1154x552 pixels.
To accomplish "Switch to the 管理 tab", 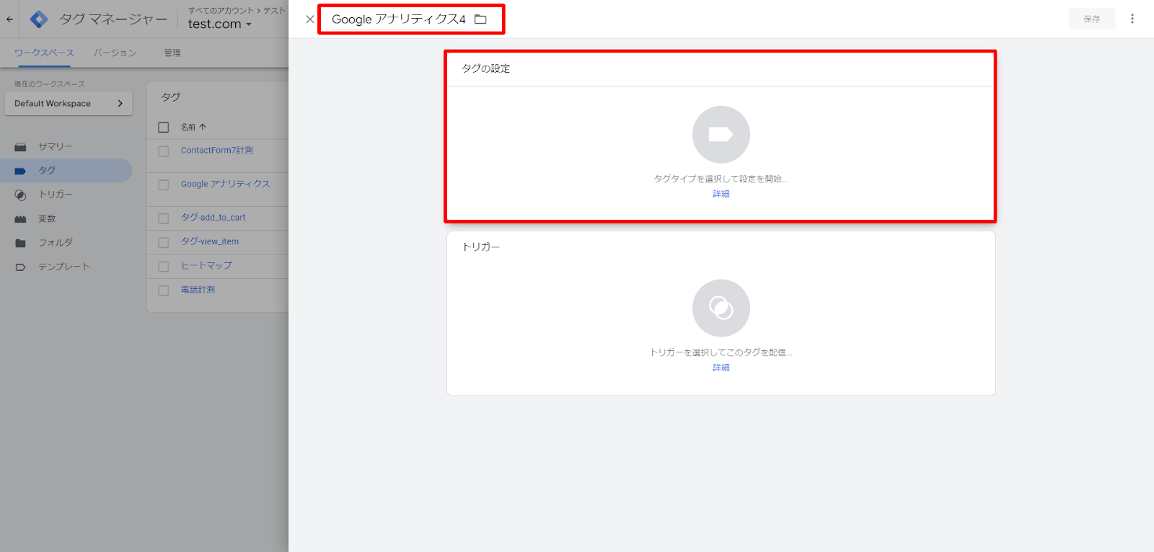I will coord(172,53).
